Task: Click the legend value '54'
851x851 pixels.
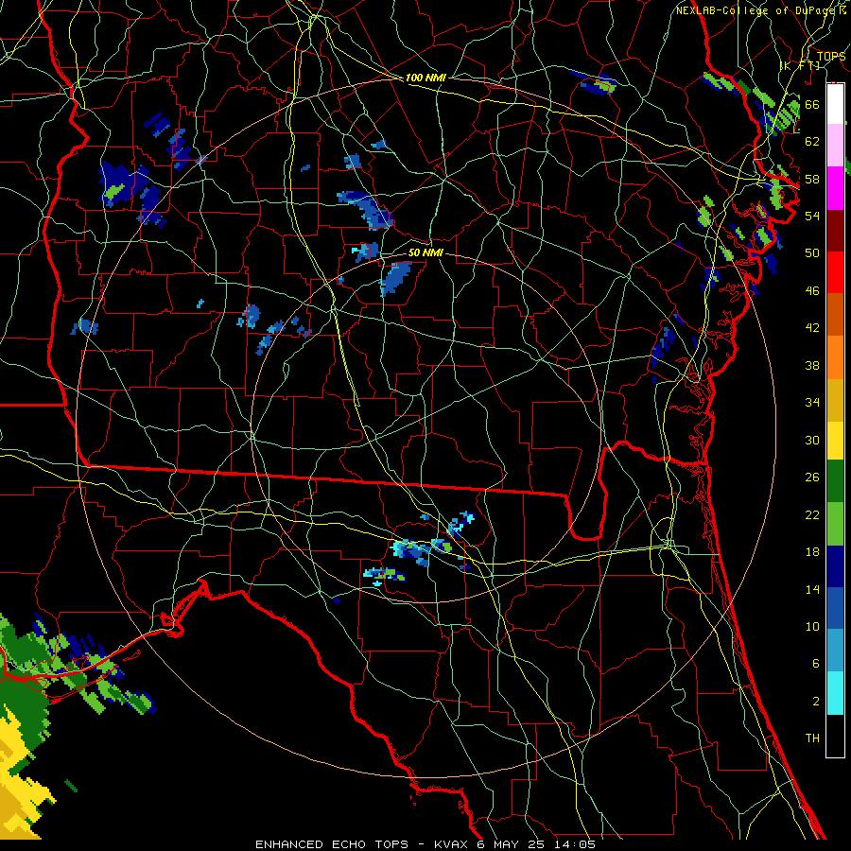Action: tap(812, 216)
